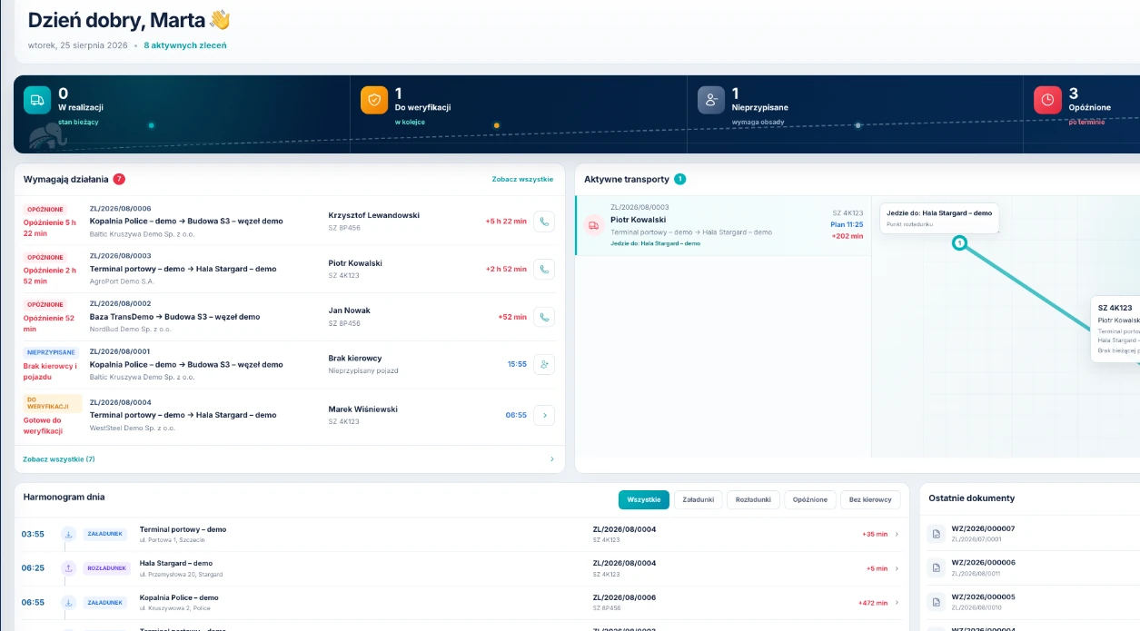This screenshot has width=1140, height=631.
Task: Click the Brak kierowcy entry for ZL/2026/08/0001
Action: tap(355, 359)
